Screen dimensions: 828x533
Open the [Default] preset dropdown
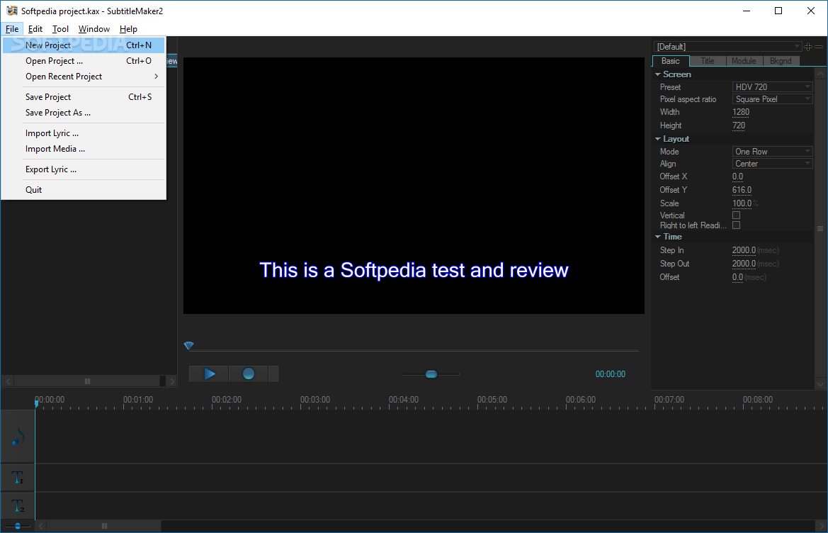tap(727, 47)
